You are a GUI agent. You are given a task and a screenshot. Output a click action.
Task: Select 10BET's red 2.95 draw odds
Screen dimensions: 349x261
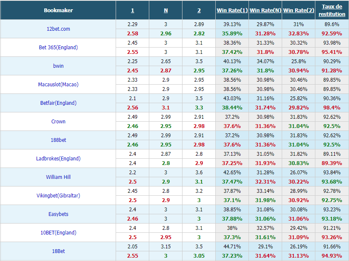coord(166,237)
